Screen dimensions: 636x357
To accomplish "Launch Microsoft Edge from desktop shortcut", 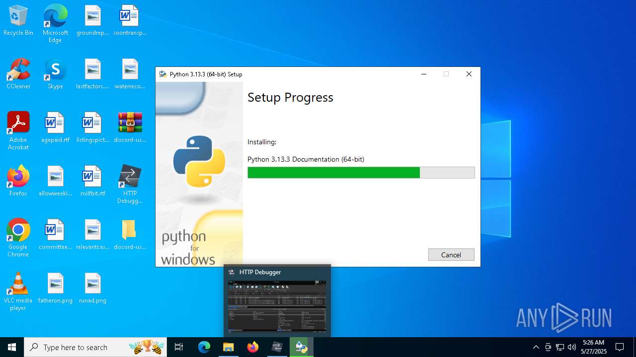I will tap(55, 23).
